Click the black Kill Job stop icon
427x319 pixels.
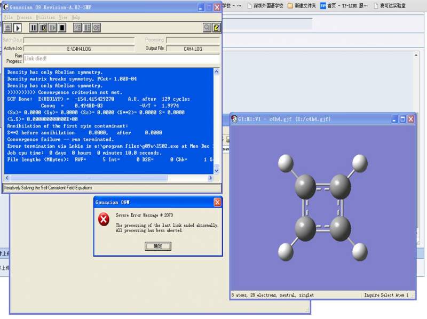(62, 28)
